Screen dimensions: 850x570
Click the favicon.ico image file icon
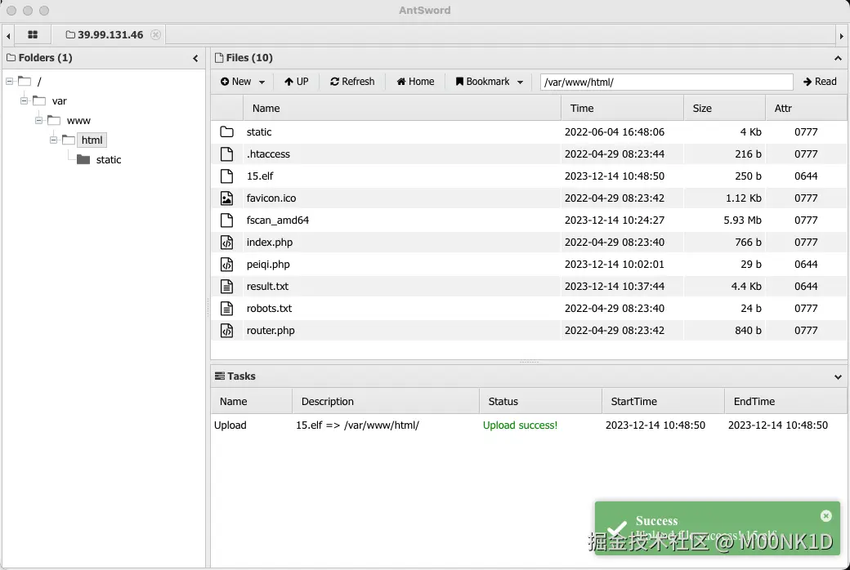point(226,198)
